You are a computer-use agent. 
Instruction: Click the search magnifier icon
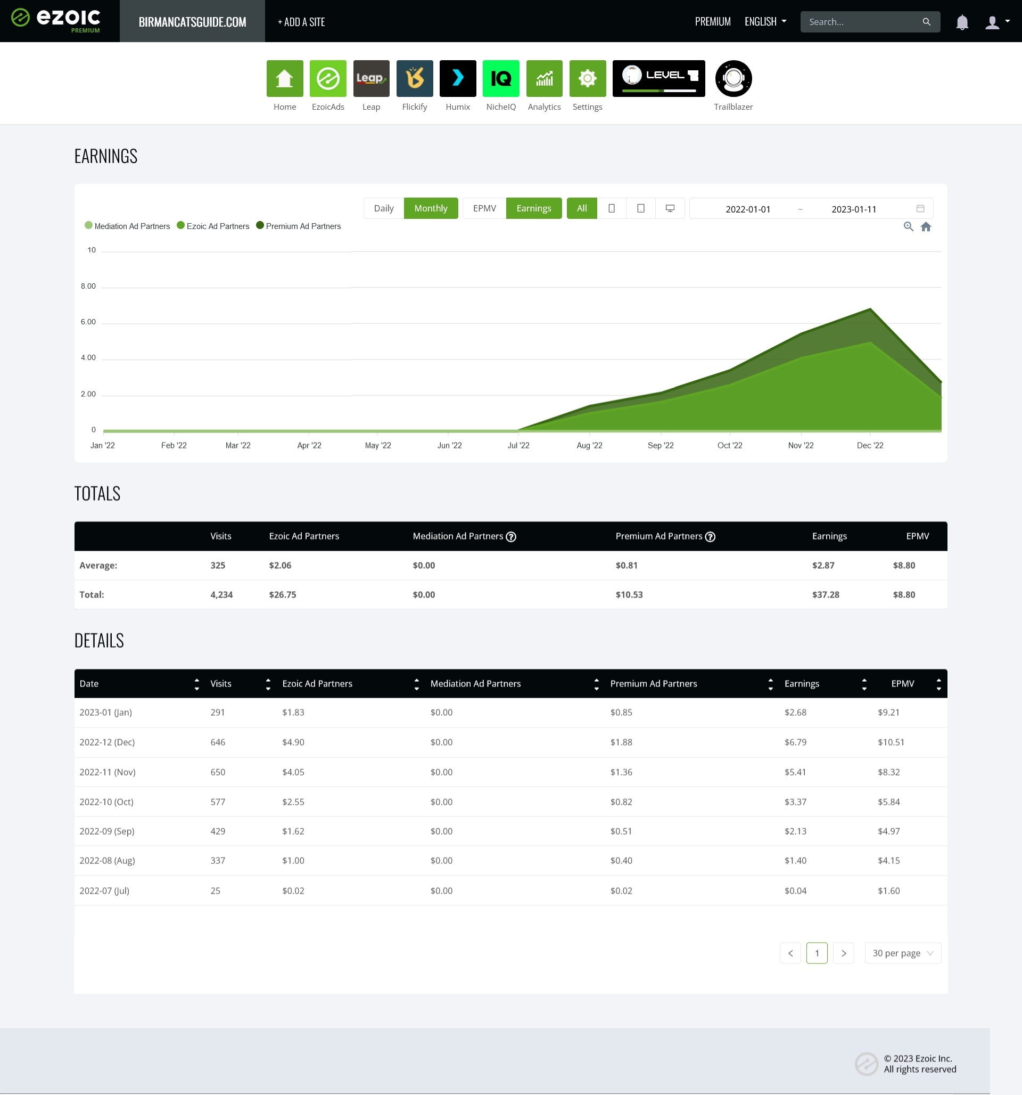tap(927, 22)
